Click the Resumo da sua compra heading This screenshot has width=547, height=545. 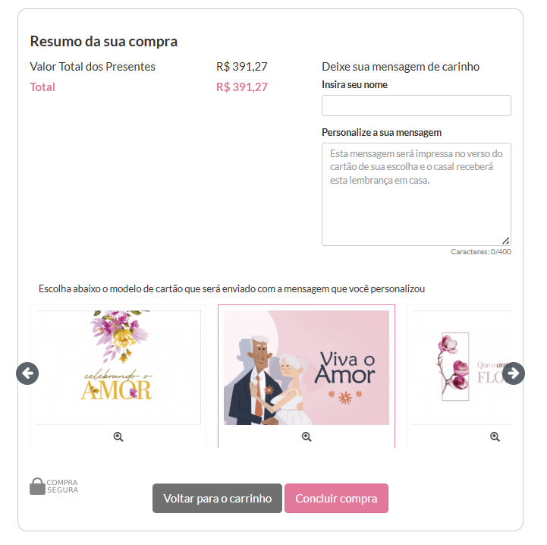[x=104, y=41]
